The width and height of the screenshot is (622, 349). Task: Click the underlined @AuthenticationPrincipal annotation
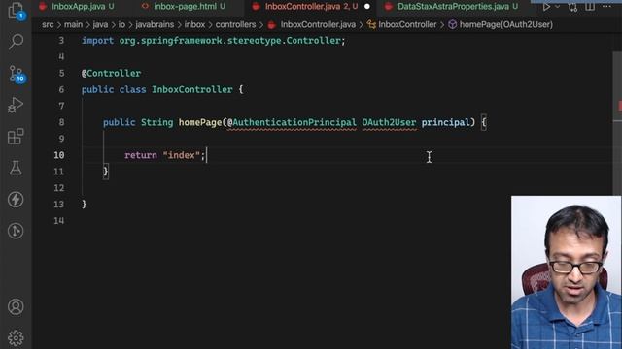click(292, 123)
